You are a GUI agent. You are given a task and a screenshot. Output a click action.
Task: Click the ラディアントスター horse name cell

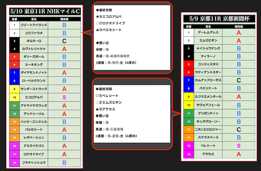(208, 72)
